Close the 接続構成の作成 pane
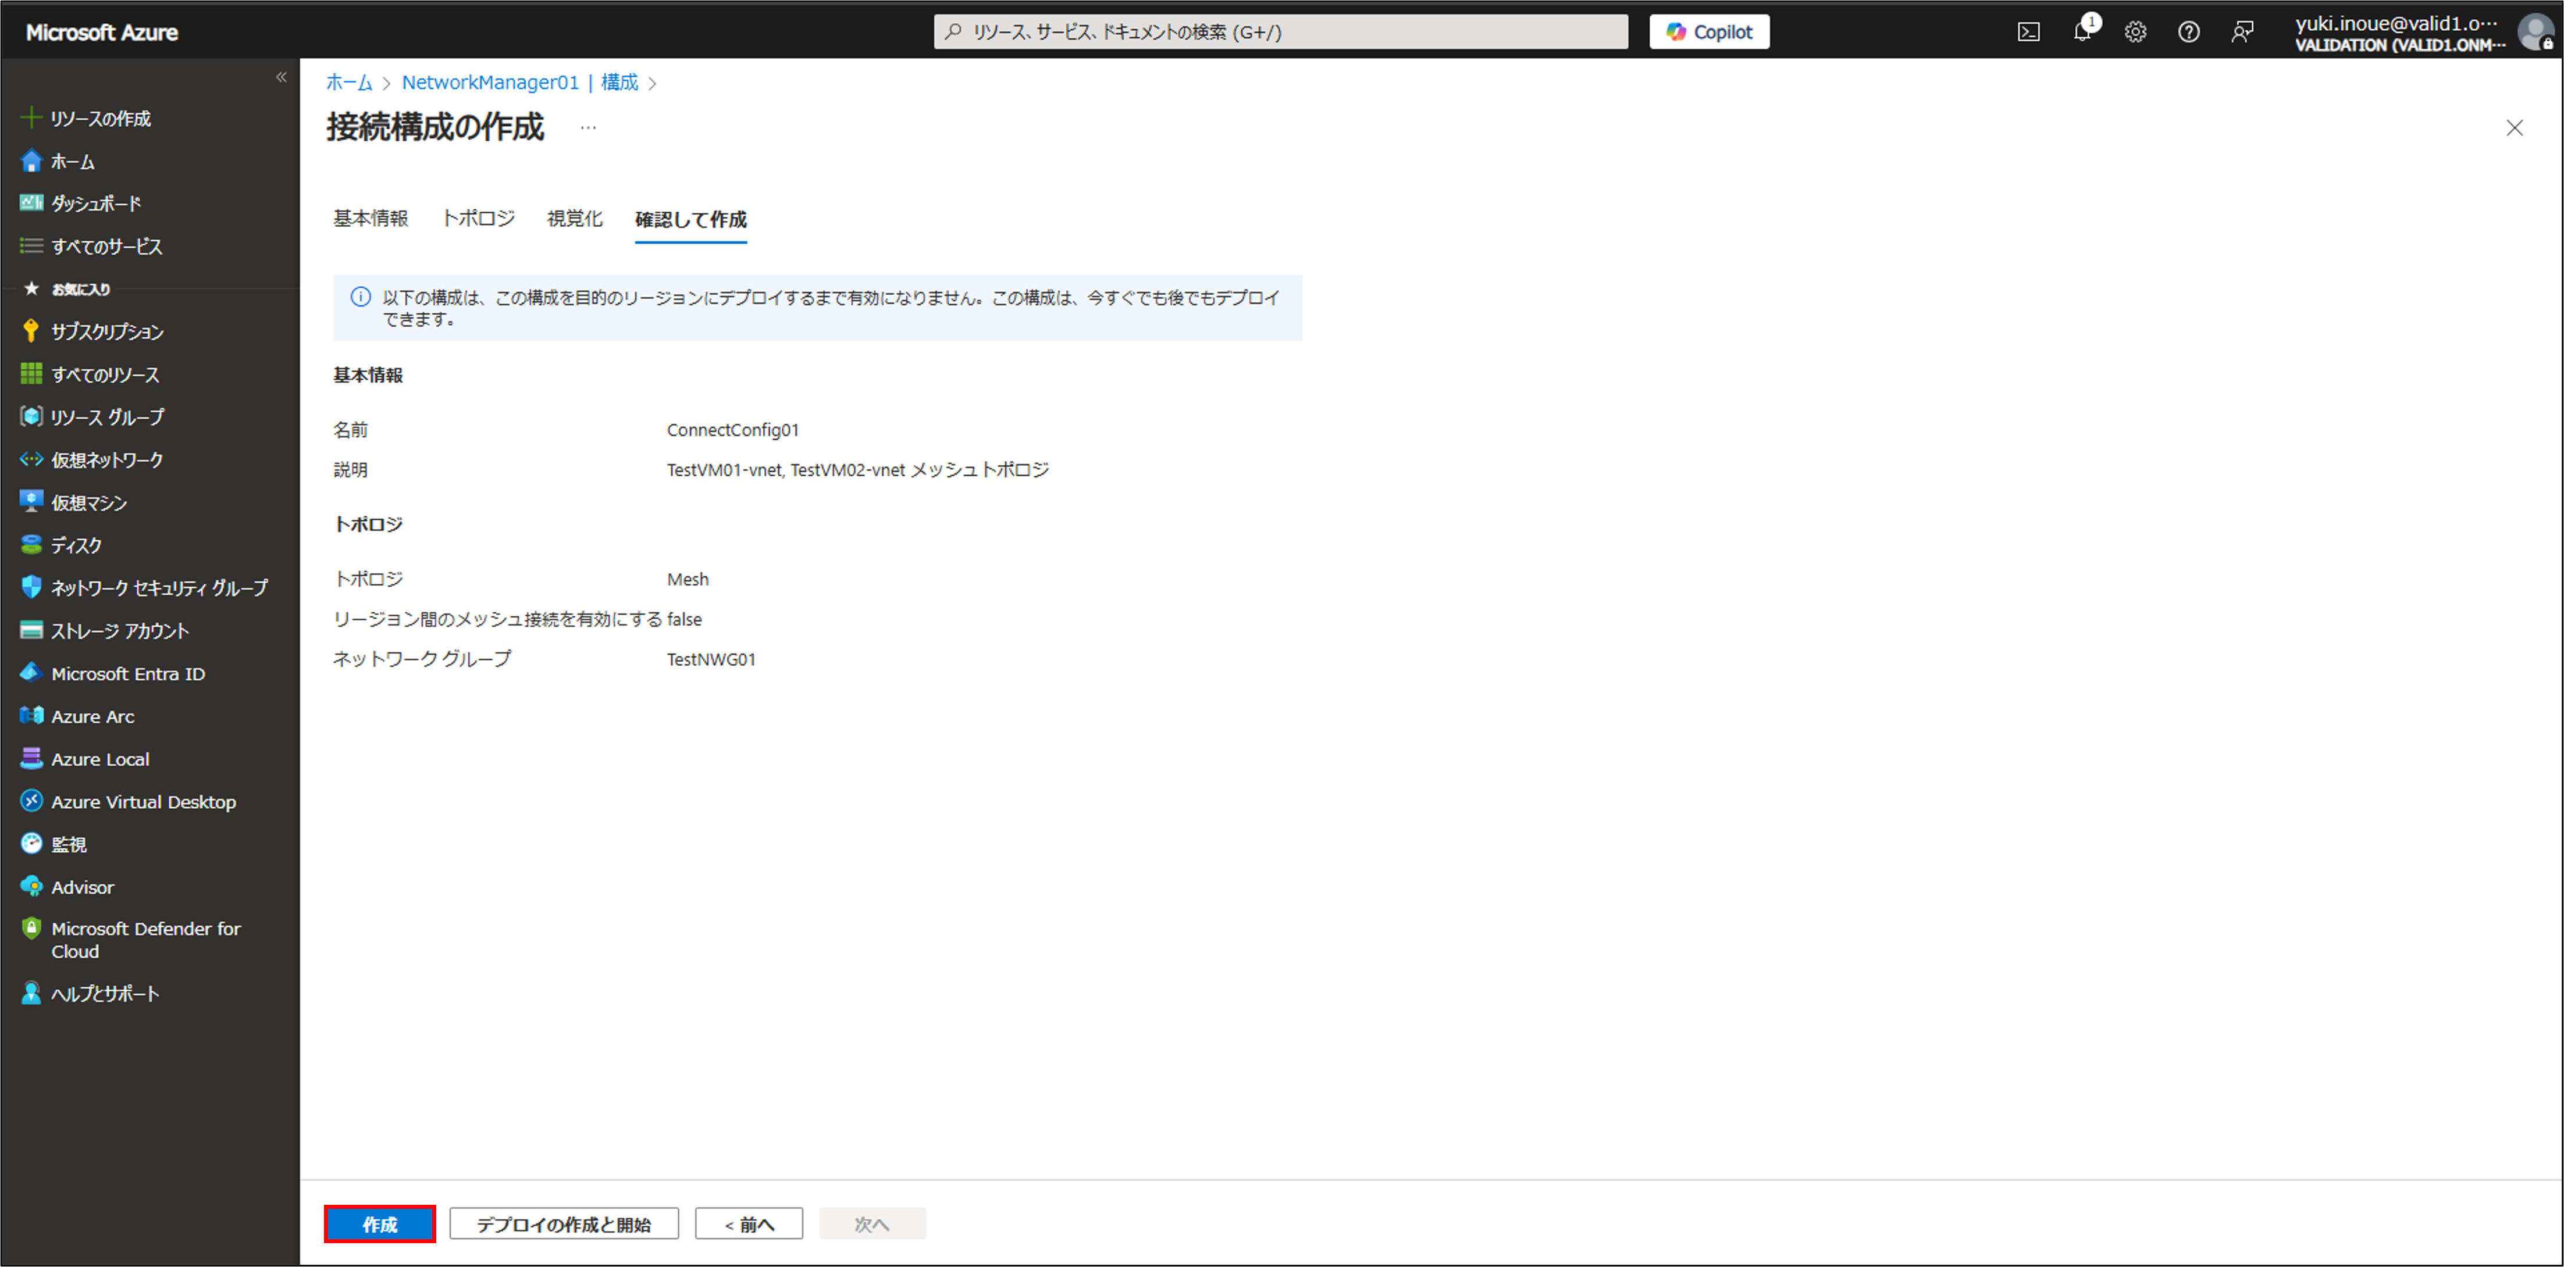The height and width of the screenshot is (1267, 2564). [2514, 127]
